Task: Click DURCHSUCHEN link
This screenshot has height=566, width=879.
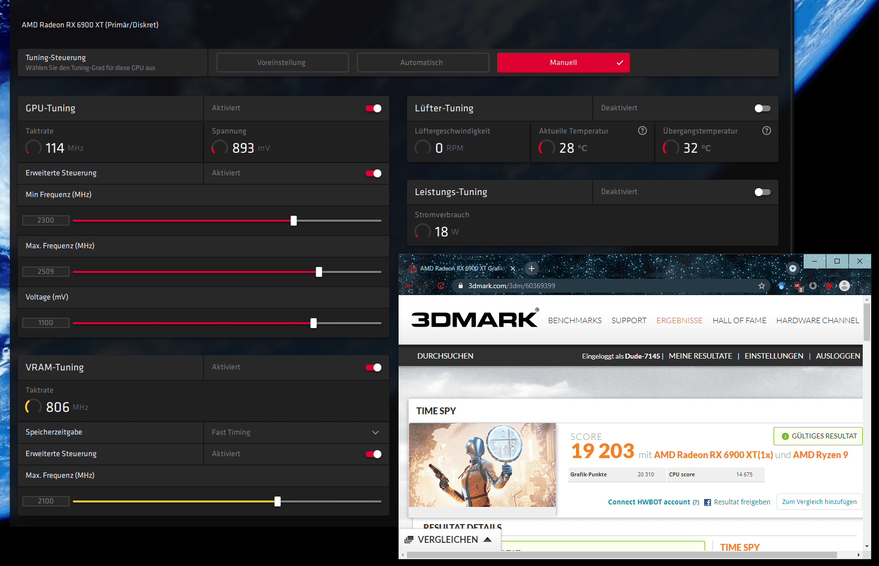Action: 445,356
